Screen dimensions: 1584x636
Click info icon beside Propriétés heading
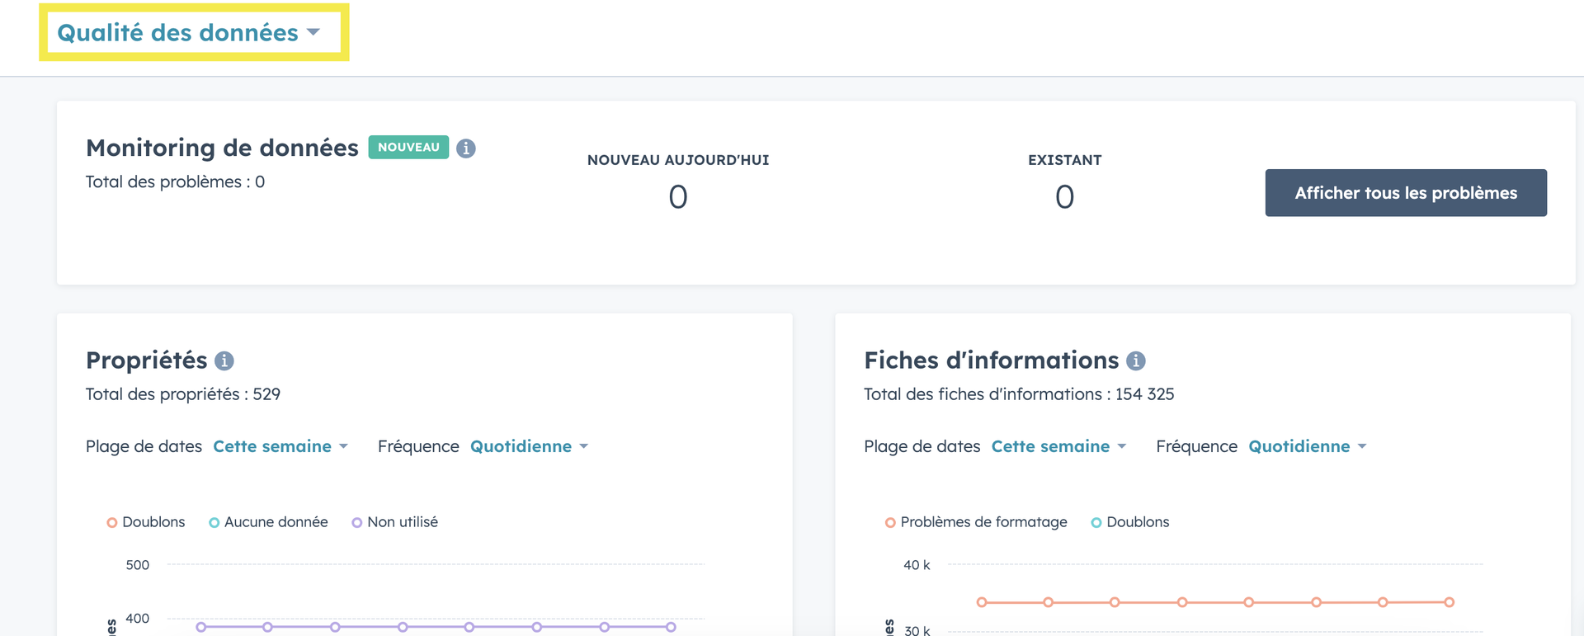pos(224,360)
